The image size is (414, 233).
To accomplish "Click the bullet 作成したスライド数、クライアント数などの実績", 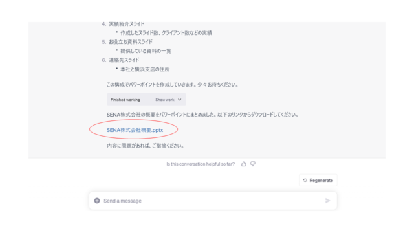I will pyautogui.click(x=166, y=33).
